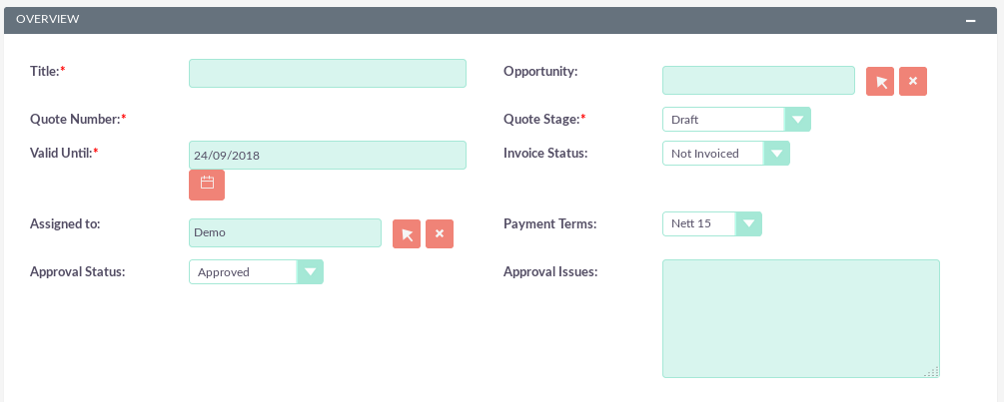Open the Approval Status dropdown

(x=256, y=271)
